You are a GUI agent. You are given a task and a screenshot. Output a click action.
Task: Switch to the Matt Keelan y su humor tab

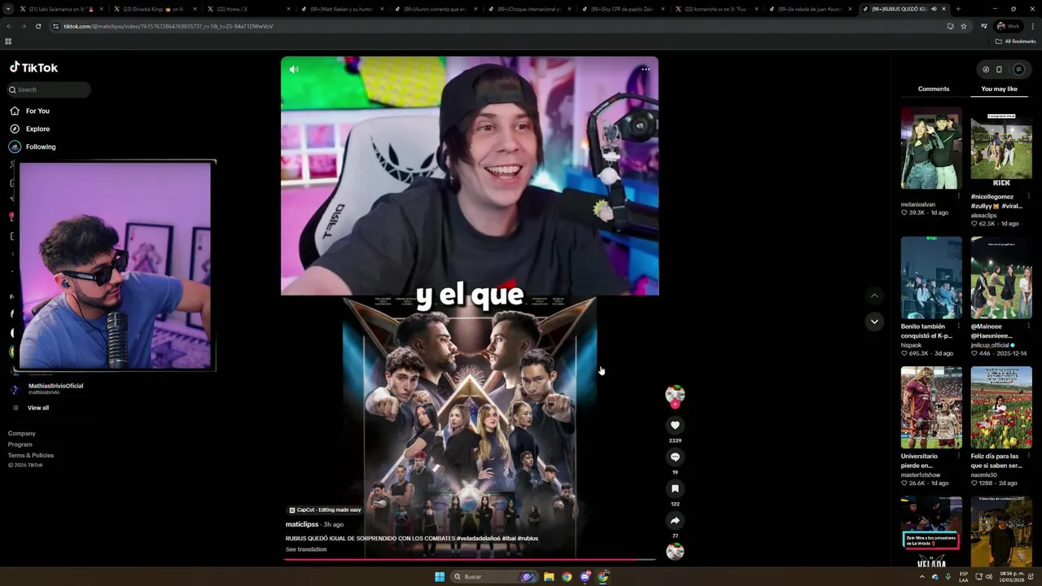(x=342, y=9)
